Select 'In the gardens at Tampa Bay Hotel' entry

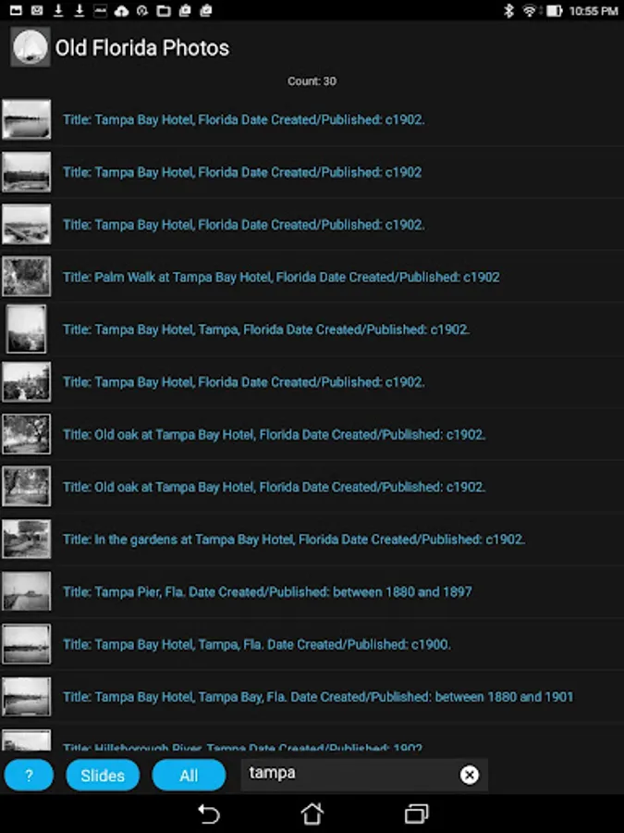coord(293,540)
